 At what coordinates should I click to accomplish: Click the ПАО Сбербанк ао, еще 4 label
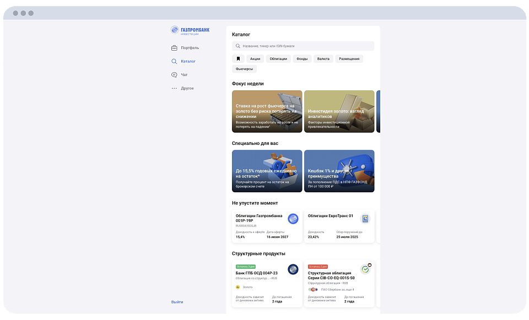click(337, 290)
